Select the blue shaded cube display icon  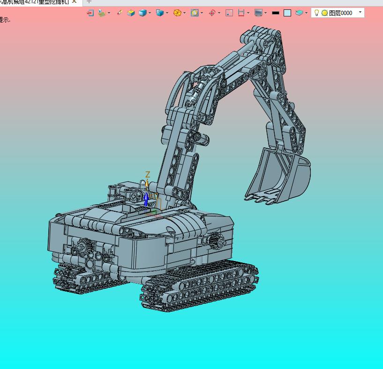[x=143, y=13]
